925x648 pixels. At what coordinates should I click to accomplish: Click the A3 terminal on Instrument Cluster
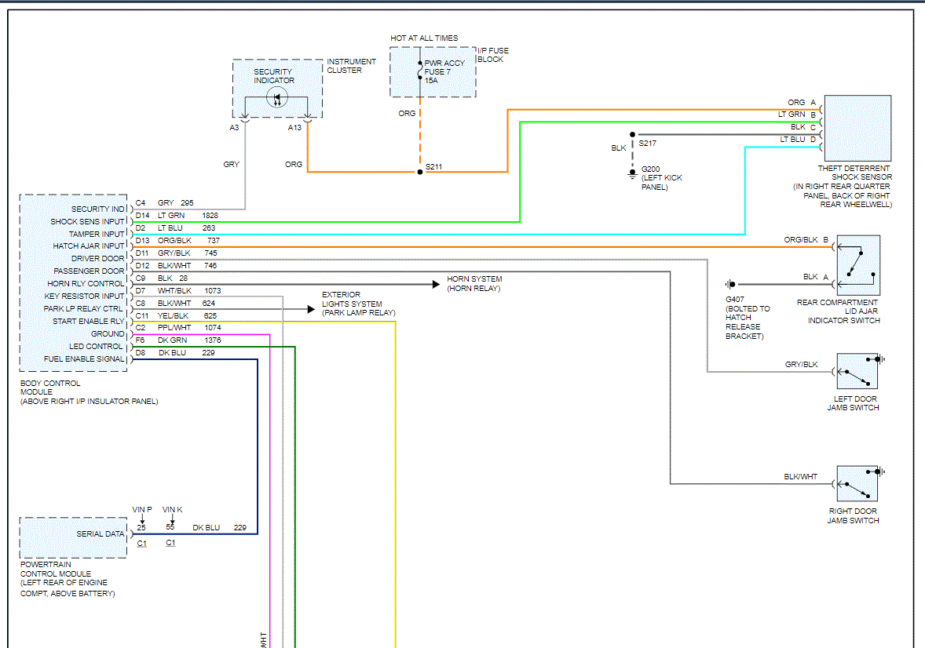coord(245,118)
